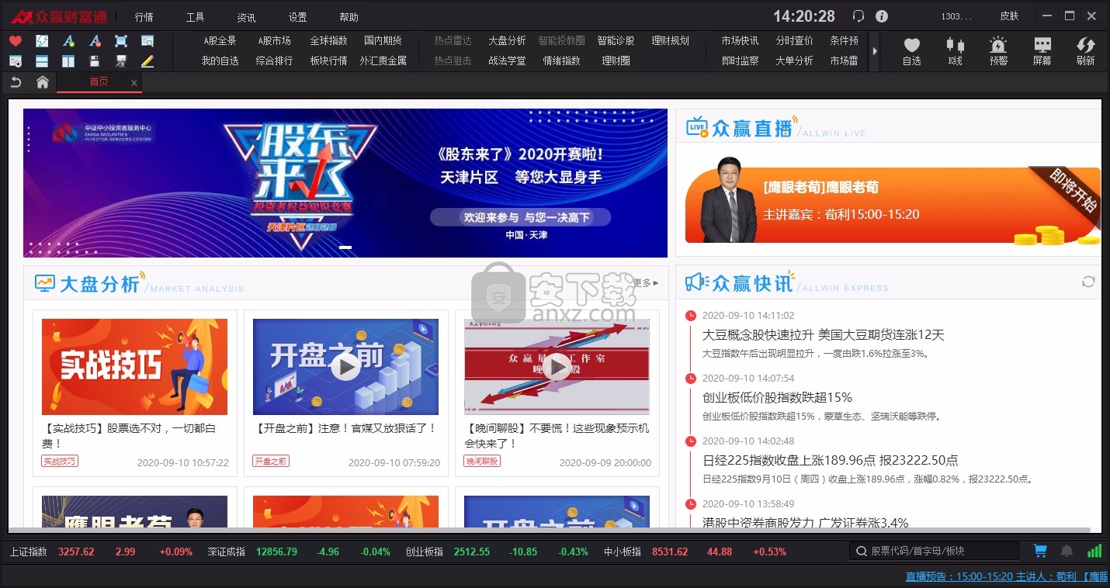Open the 行情 menu

[x=144, y=17]
